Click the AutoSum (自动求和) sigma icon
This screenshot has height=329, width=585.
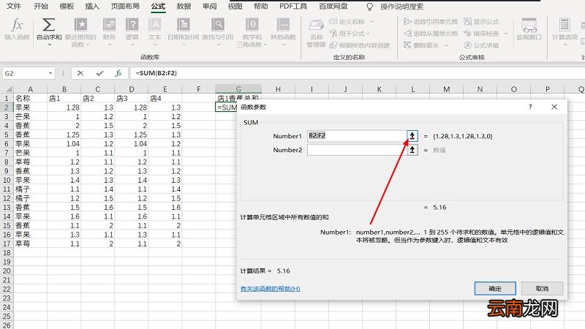(48, 25)
